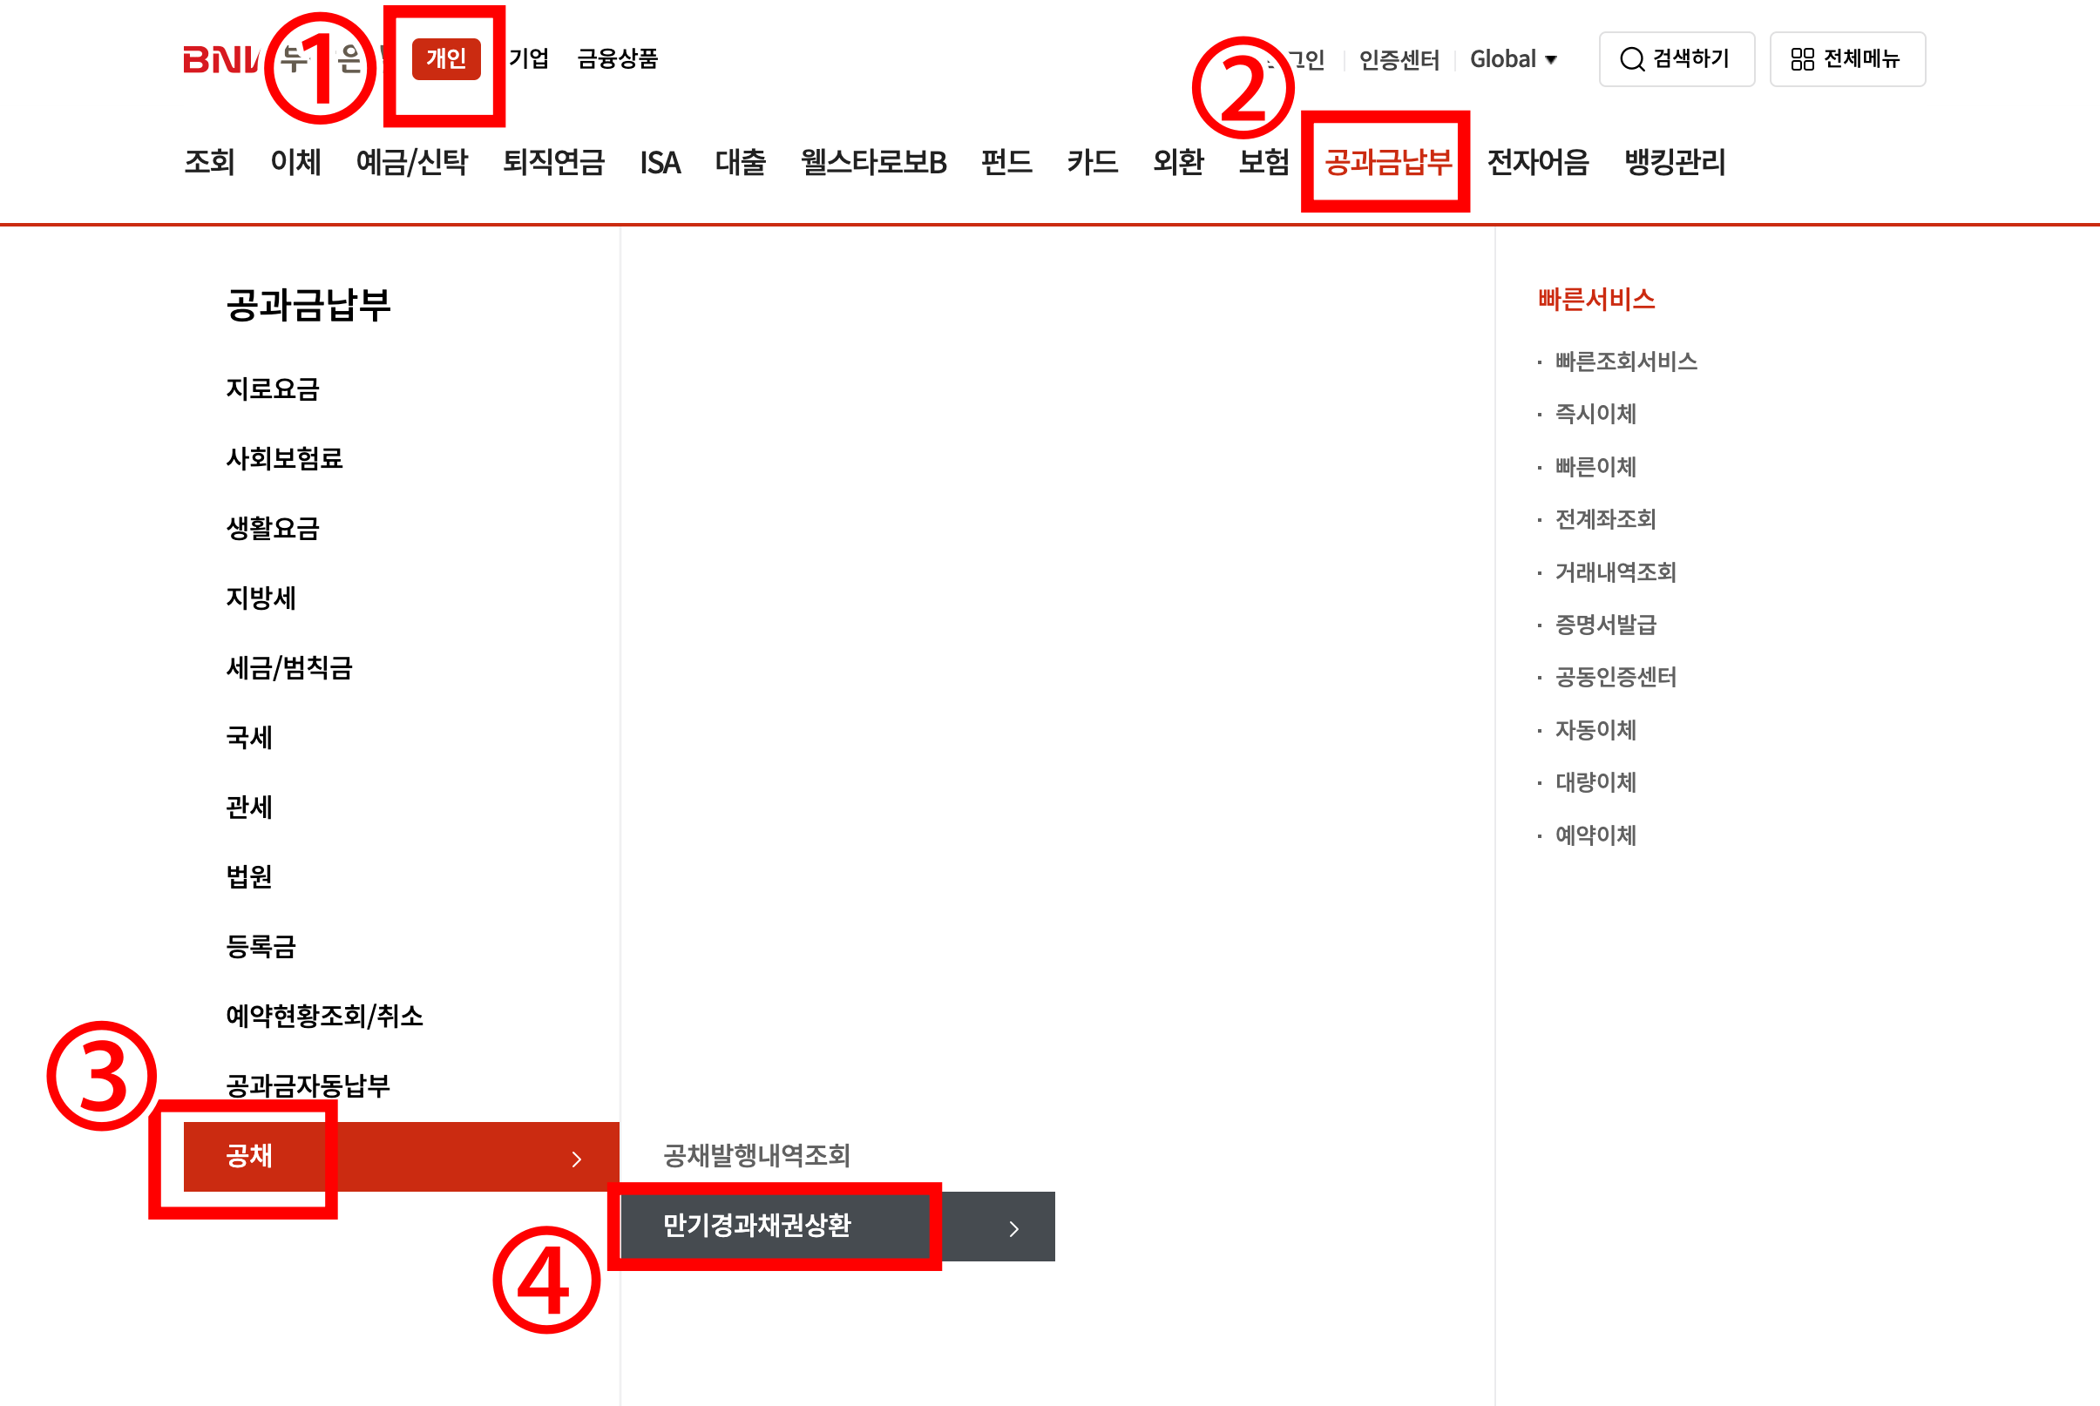Screen dimensions: 2100x1406
Task: Click the search magnifier icon
Action: coord(1631,59)
